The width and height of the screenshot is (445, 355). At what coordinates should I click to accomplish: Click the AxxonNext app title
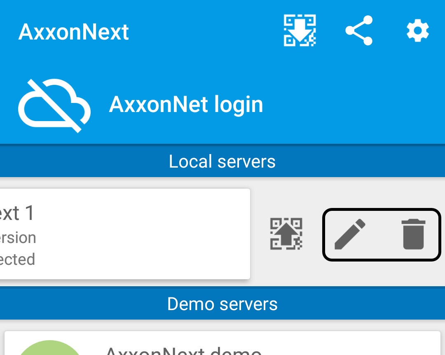(x=73, y=32)
